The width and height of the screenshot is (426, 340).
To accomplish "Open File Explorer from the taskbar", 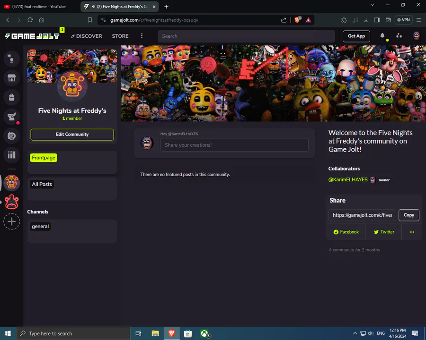I will click(x=155, y=333).
